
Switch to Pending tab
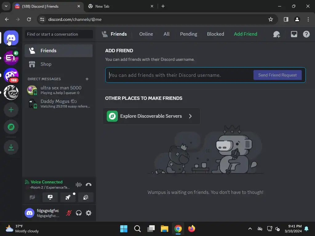coord(189,34)
